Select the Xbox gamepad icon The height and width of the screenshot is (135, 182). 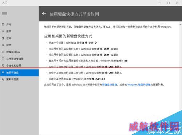pos(3,52)
